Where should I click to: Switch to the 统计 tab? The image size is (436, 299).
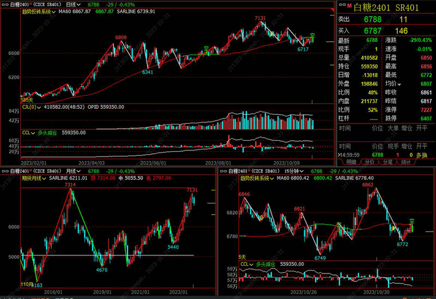click(x=405, y=162)
